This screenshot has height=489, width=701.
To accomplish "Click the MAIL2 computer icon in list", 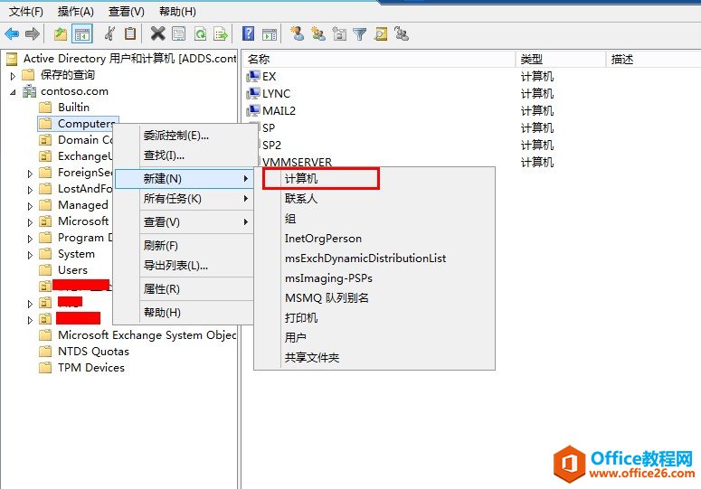I will point(253,110).
